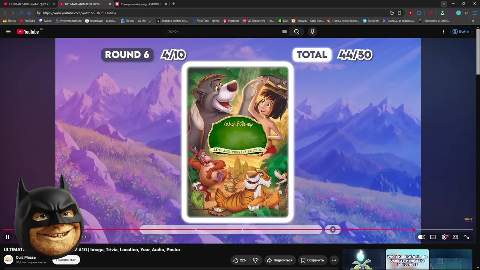The width and height of the screenshot is (480, 270).
Task: Open the VirusTotal - Home bookmark
Action: tap(206, 21)
